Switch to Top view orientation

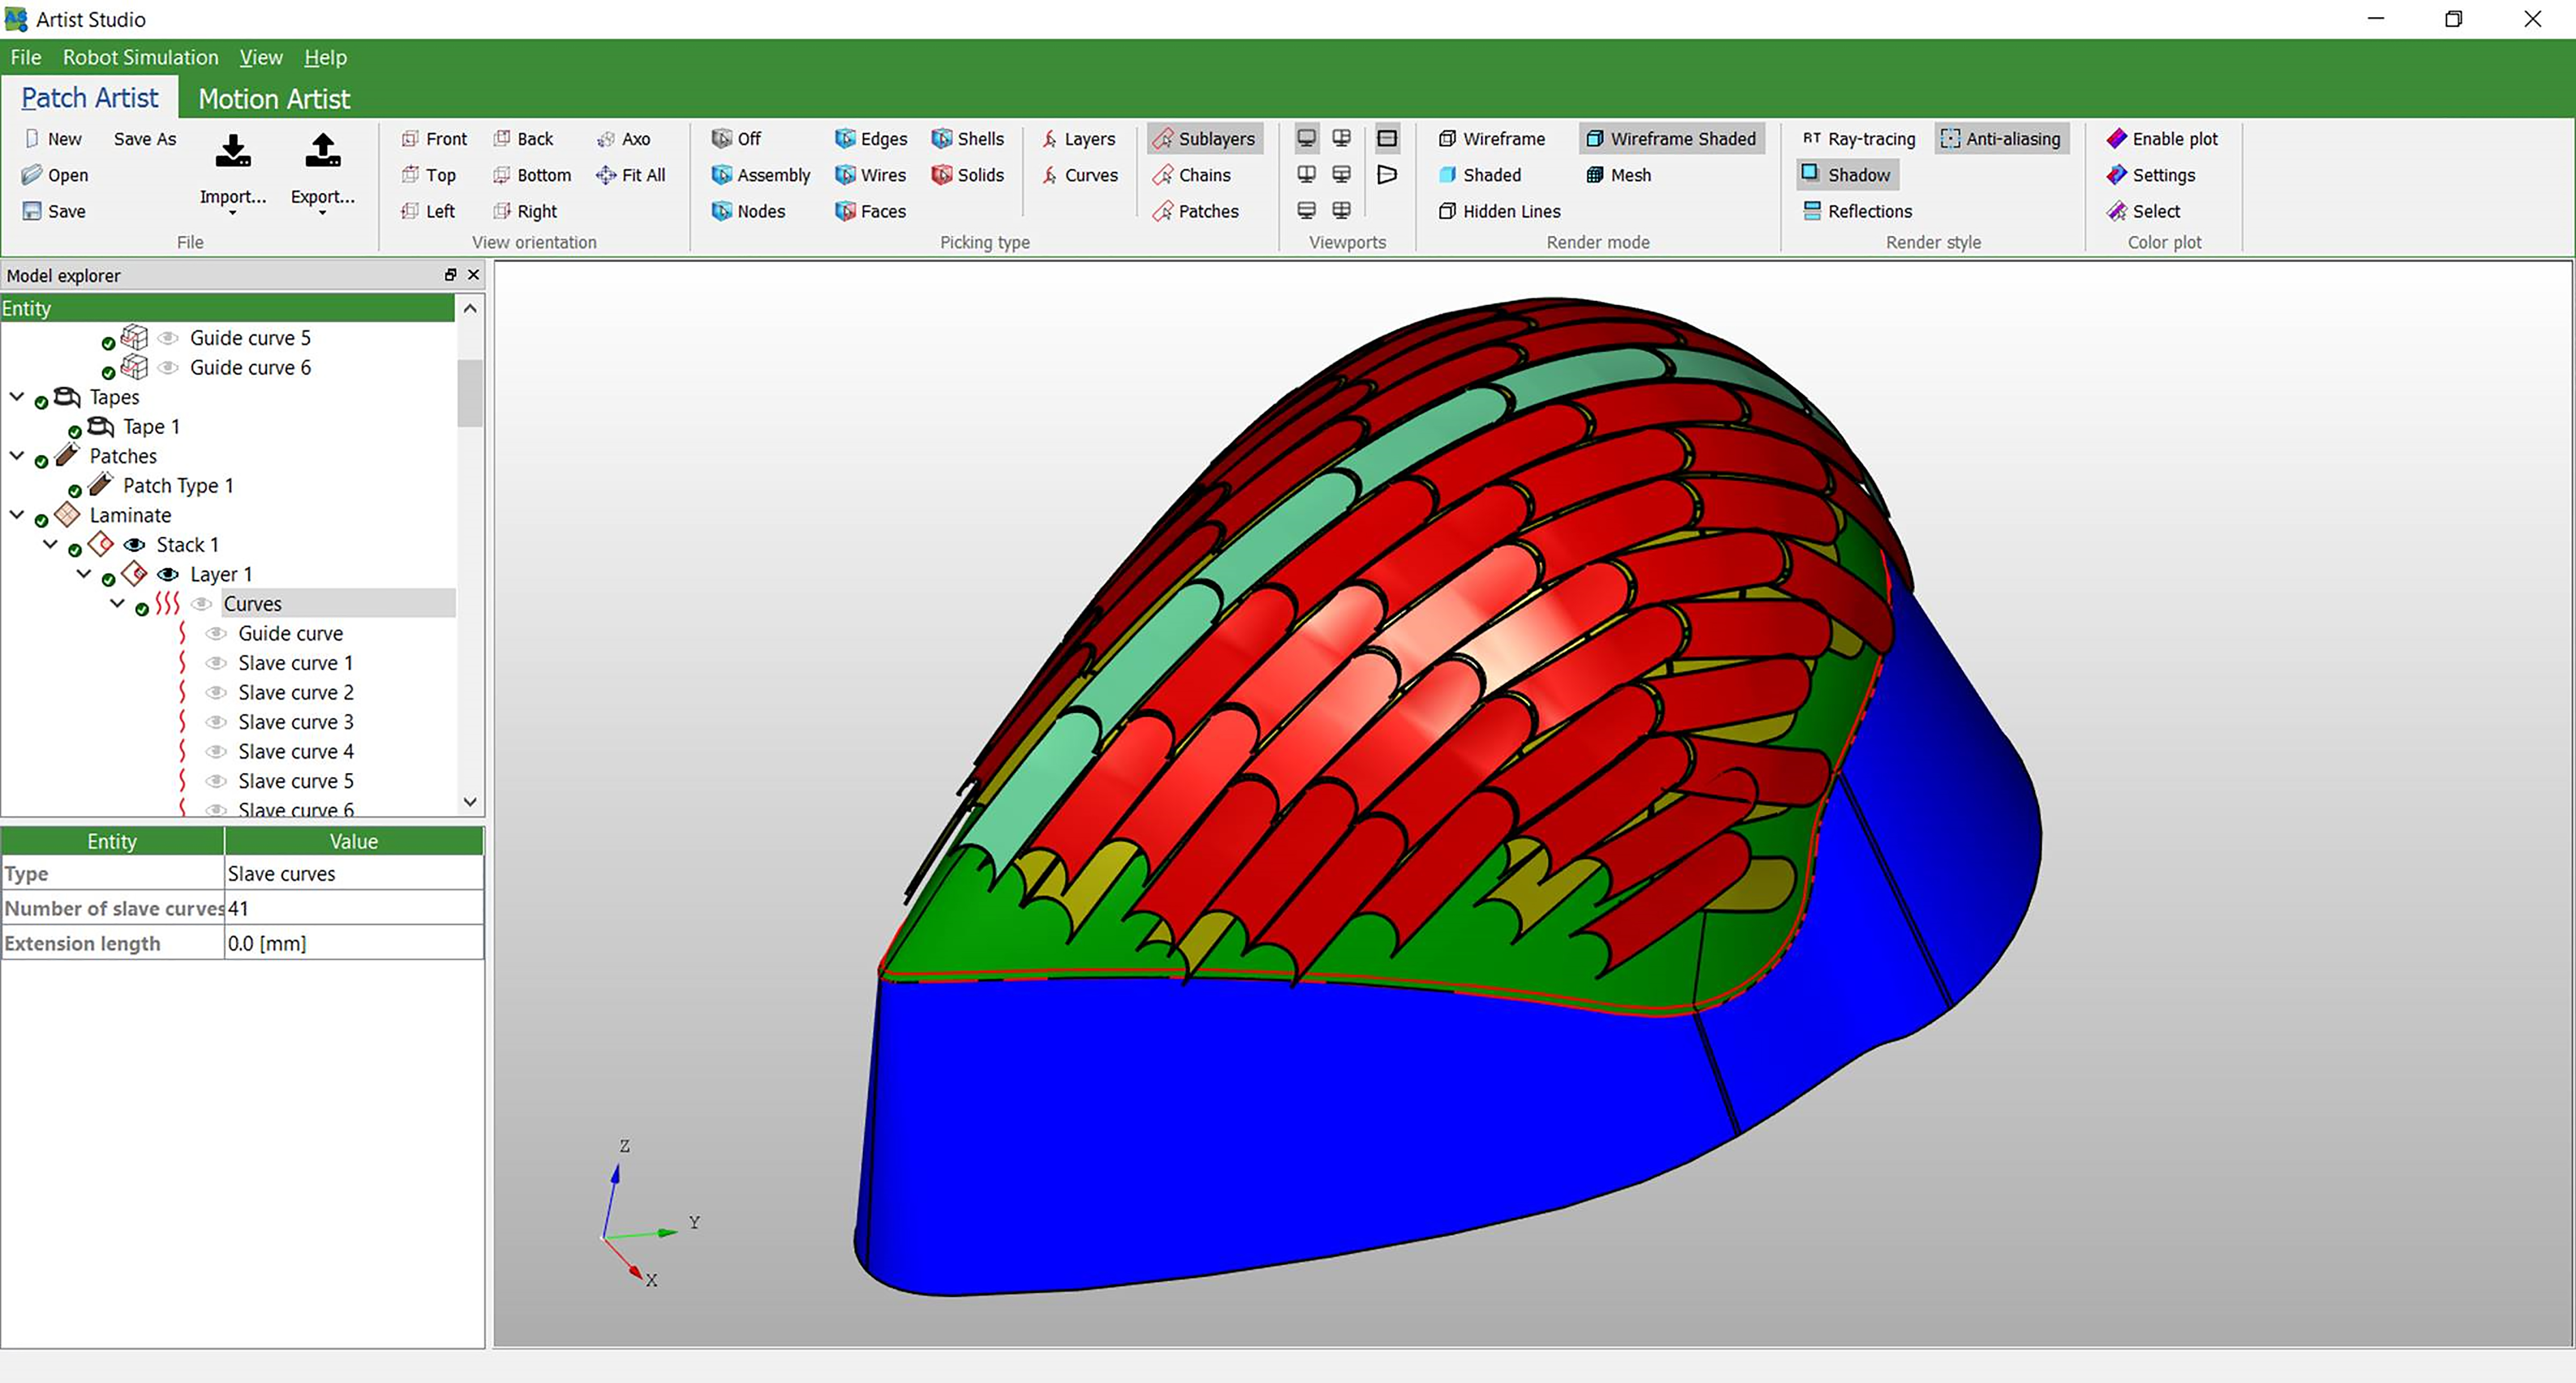point(428,175)
